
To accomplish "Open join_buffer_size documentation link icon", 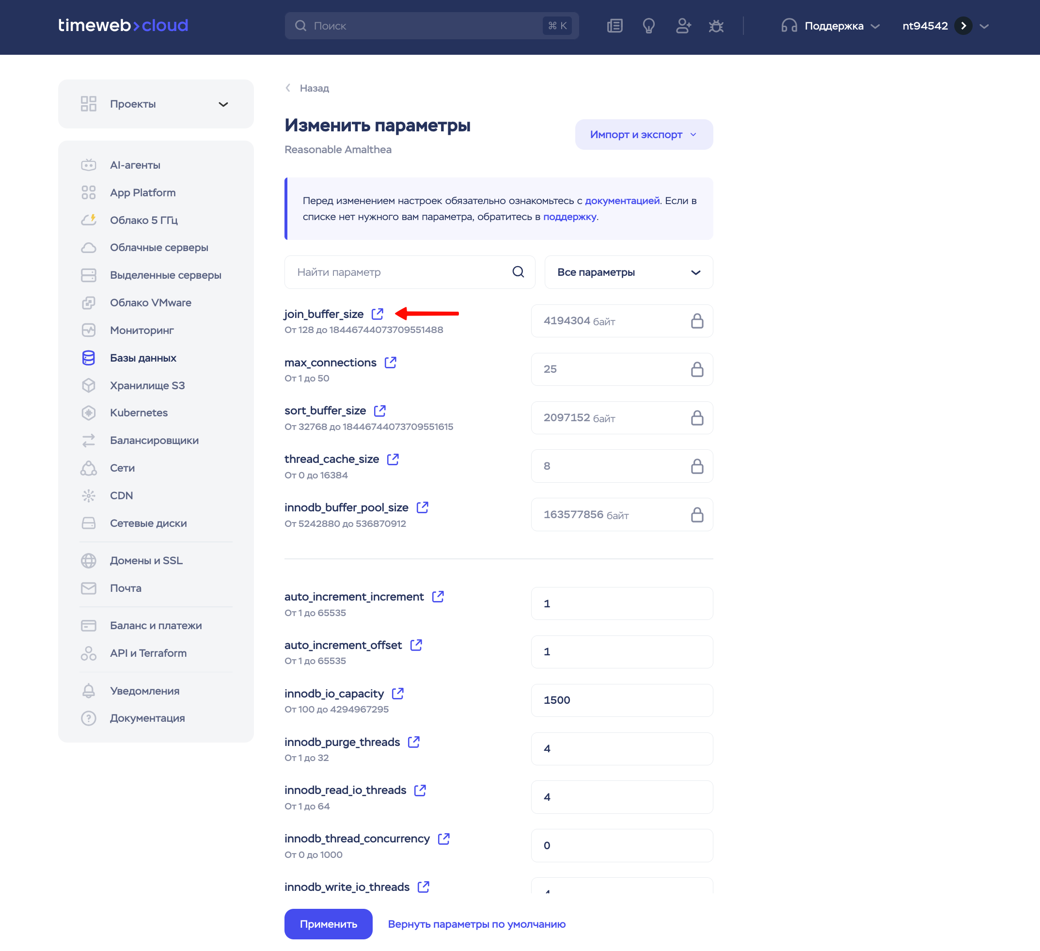I will pos(378,314).
